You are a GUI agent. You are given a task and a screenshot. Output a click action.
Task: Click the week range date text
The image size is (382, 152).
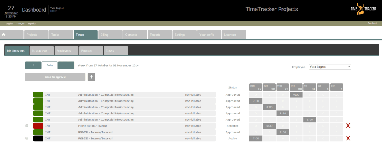point(108,65)
